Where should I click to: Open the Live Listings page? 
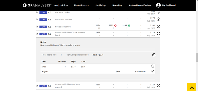coord(101,5)
